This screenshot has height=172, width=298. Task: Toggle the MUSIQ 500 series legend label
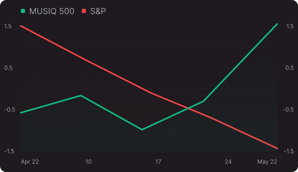coord(52,11)
